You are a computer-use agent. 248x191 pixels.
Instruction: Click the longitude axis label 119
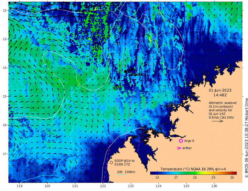pyautogui.click(x=19, y=186)
